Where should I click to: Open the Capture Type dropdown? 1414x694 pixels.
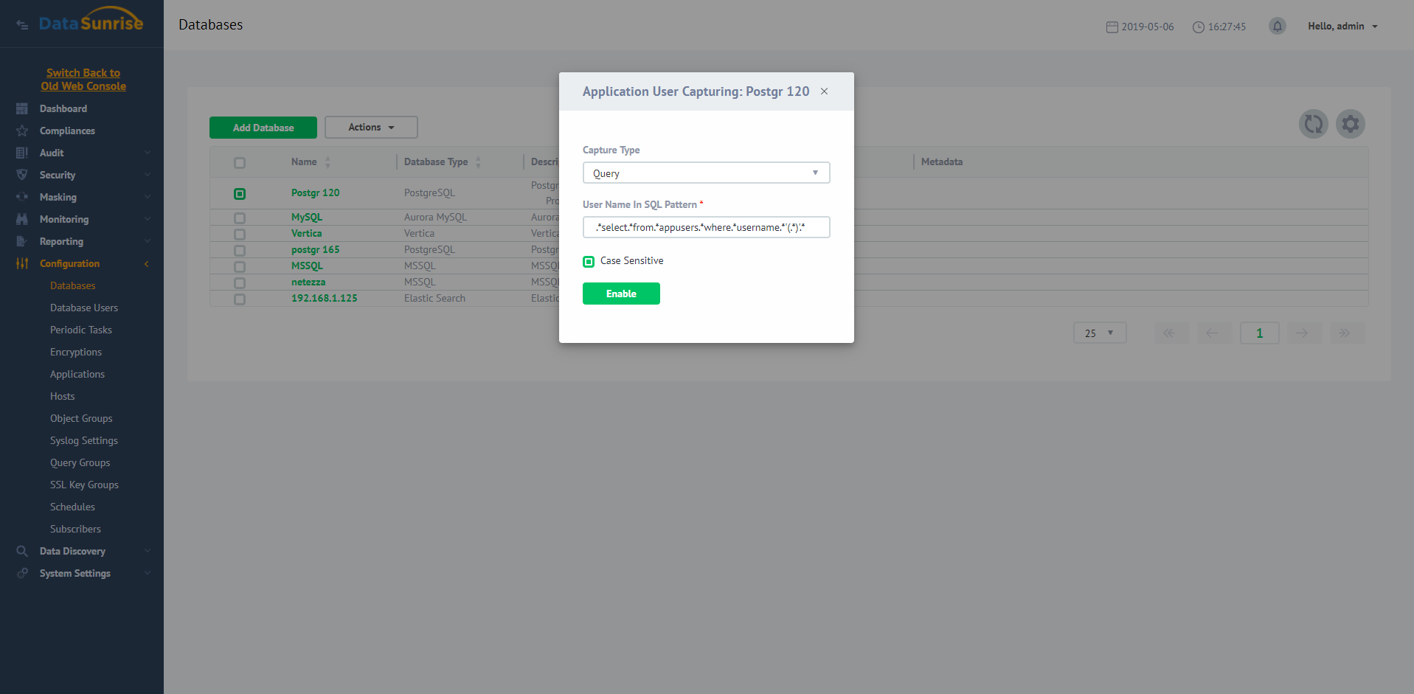point(705,173)
